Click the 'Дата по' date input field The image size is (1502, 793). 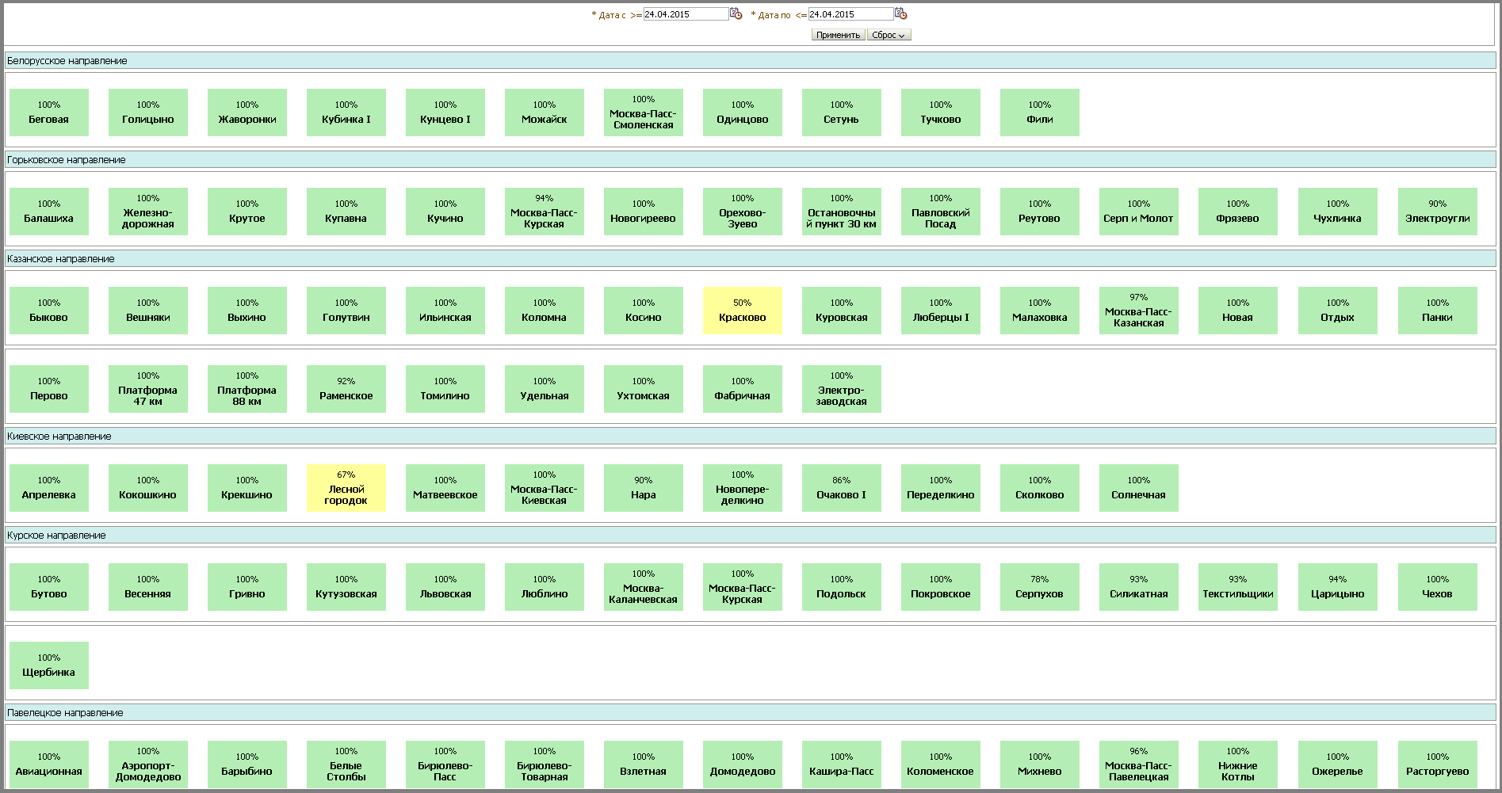(x=850, y=14)
